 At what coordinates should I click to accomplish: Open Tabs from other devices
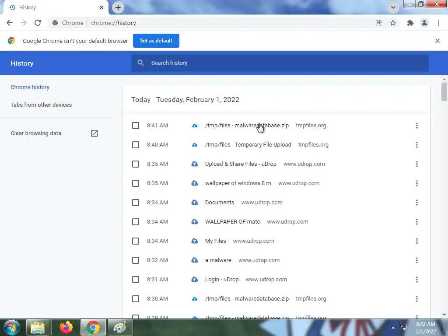pos(41,105)
